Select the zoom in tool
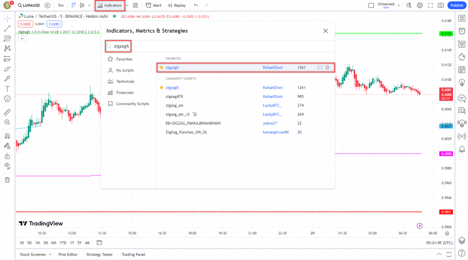This screenshot has height=260, width=468. (7, 122)
